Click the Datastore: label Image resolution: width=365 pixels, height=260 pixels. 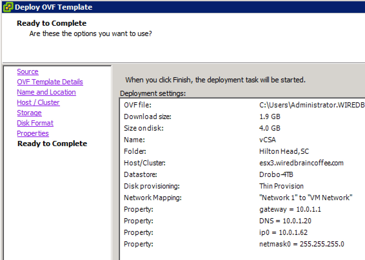pyautogui.click(x=140, y=174)
